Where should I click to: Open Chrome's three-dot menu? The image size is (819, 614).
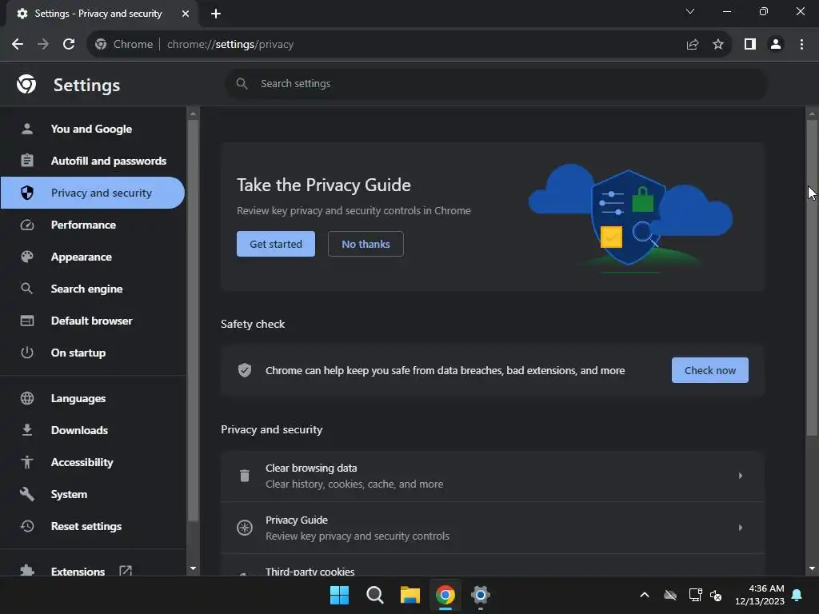pos(801,45)
